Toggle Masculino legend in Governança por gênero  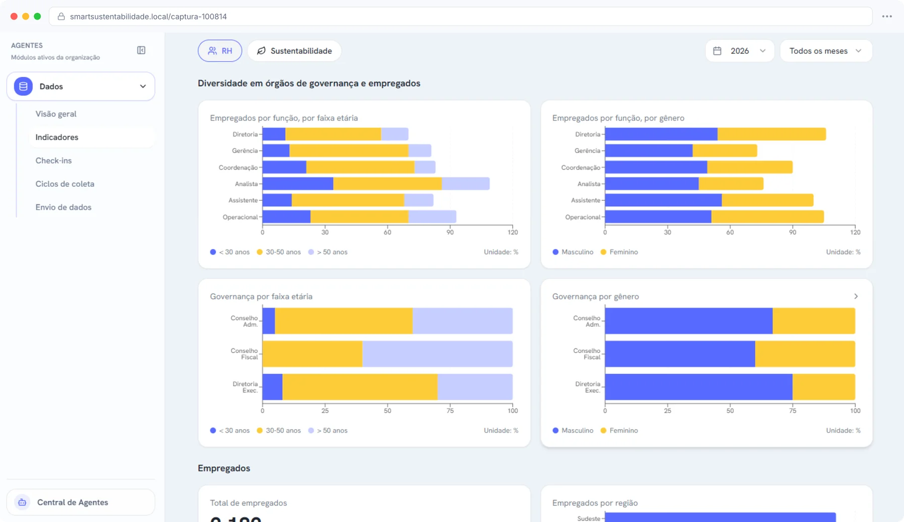coord(573,431)
